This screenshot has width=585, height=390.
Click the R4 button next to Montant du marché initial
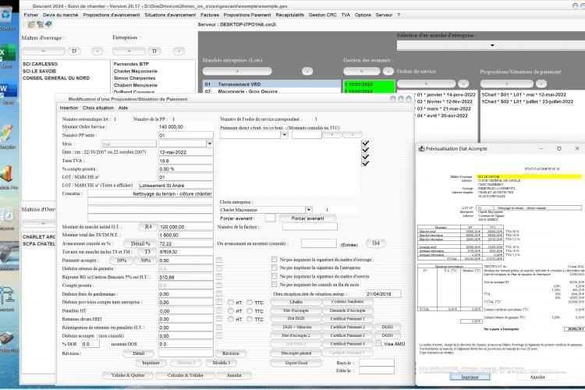148,226
